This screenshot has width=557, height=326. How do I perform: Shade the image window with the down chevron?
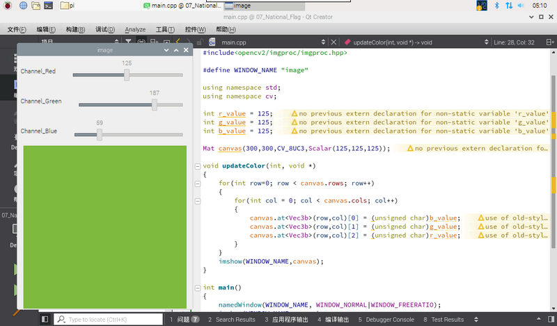click(x=166, y=50)
